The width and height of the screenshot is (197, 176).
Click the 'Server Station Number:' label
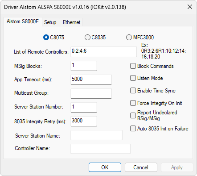39,107
